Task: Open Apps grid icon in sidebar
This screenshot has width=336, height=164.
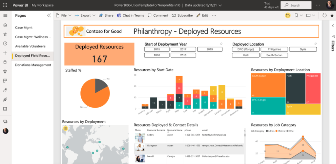Action: coord(5,81)
